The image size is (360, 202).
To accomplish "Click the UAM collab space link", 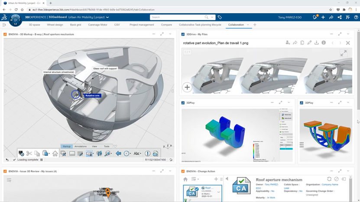I will pyautogui.click(x=286, y=188).
